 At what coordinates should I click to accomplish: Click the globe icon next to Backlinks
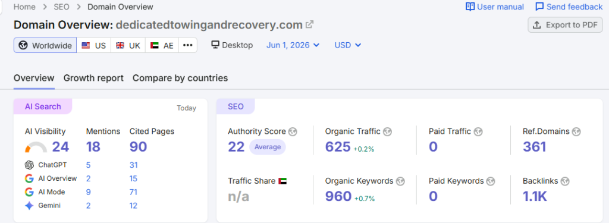tap(565, 181)
